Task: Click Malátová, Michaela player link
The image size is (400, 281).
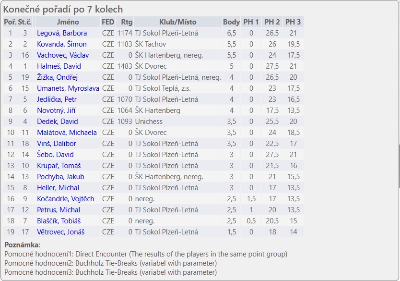Action: pyautogui.click(x=67, y=133)
